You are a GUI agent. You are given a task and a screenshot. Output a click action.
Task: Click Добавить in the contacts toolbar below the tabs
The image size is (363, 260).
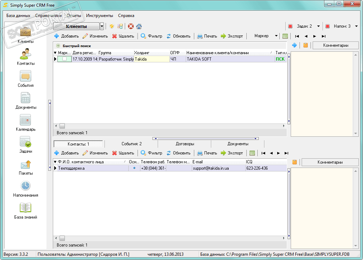66,153
